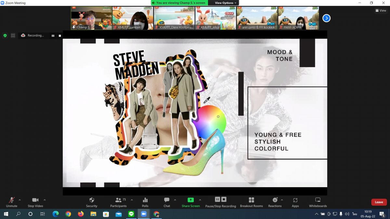Unmute the microphone

tap(12, 202)
